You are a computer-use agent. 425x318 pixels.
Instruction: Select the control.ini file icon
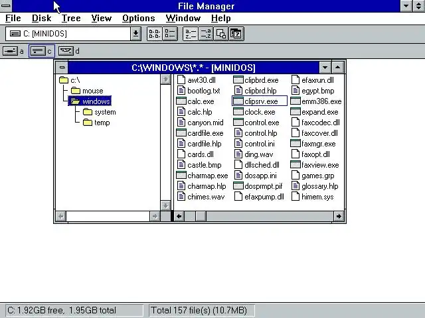tap(238, 144)
